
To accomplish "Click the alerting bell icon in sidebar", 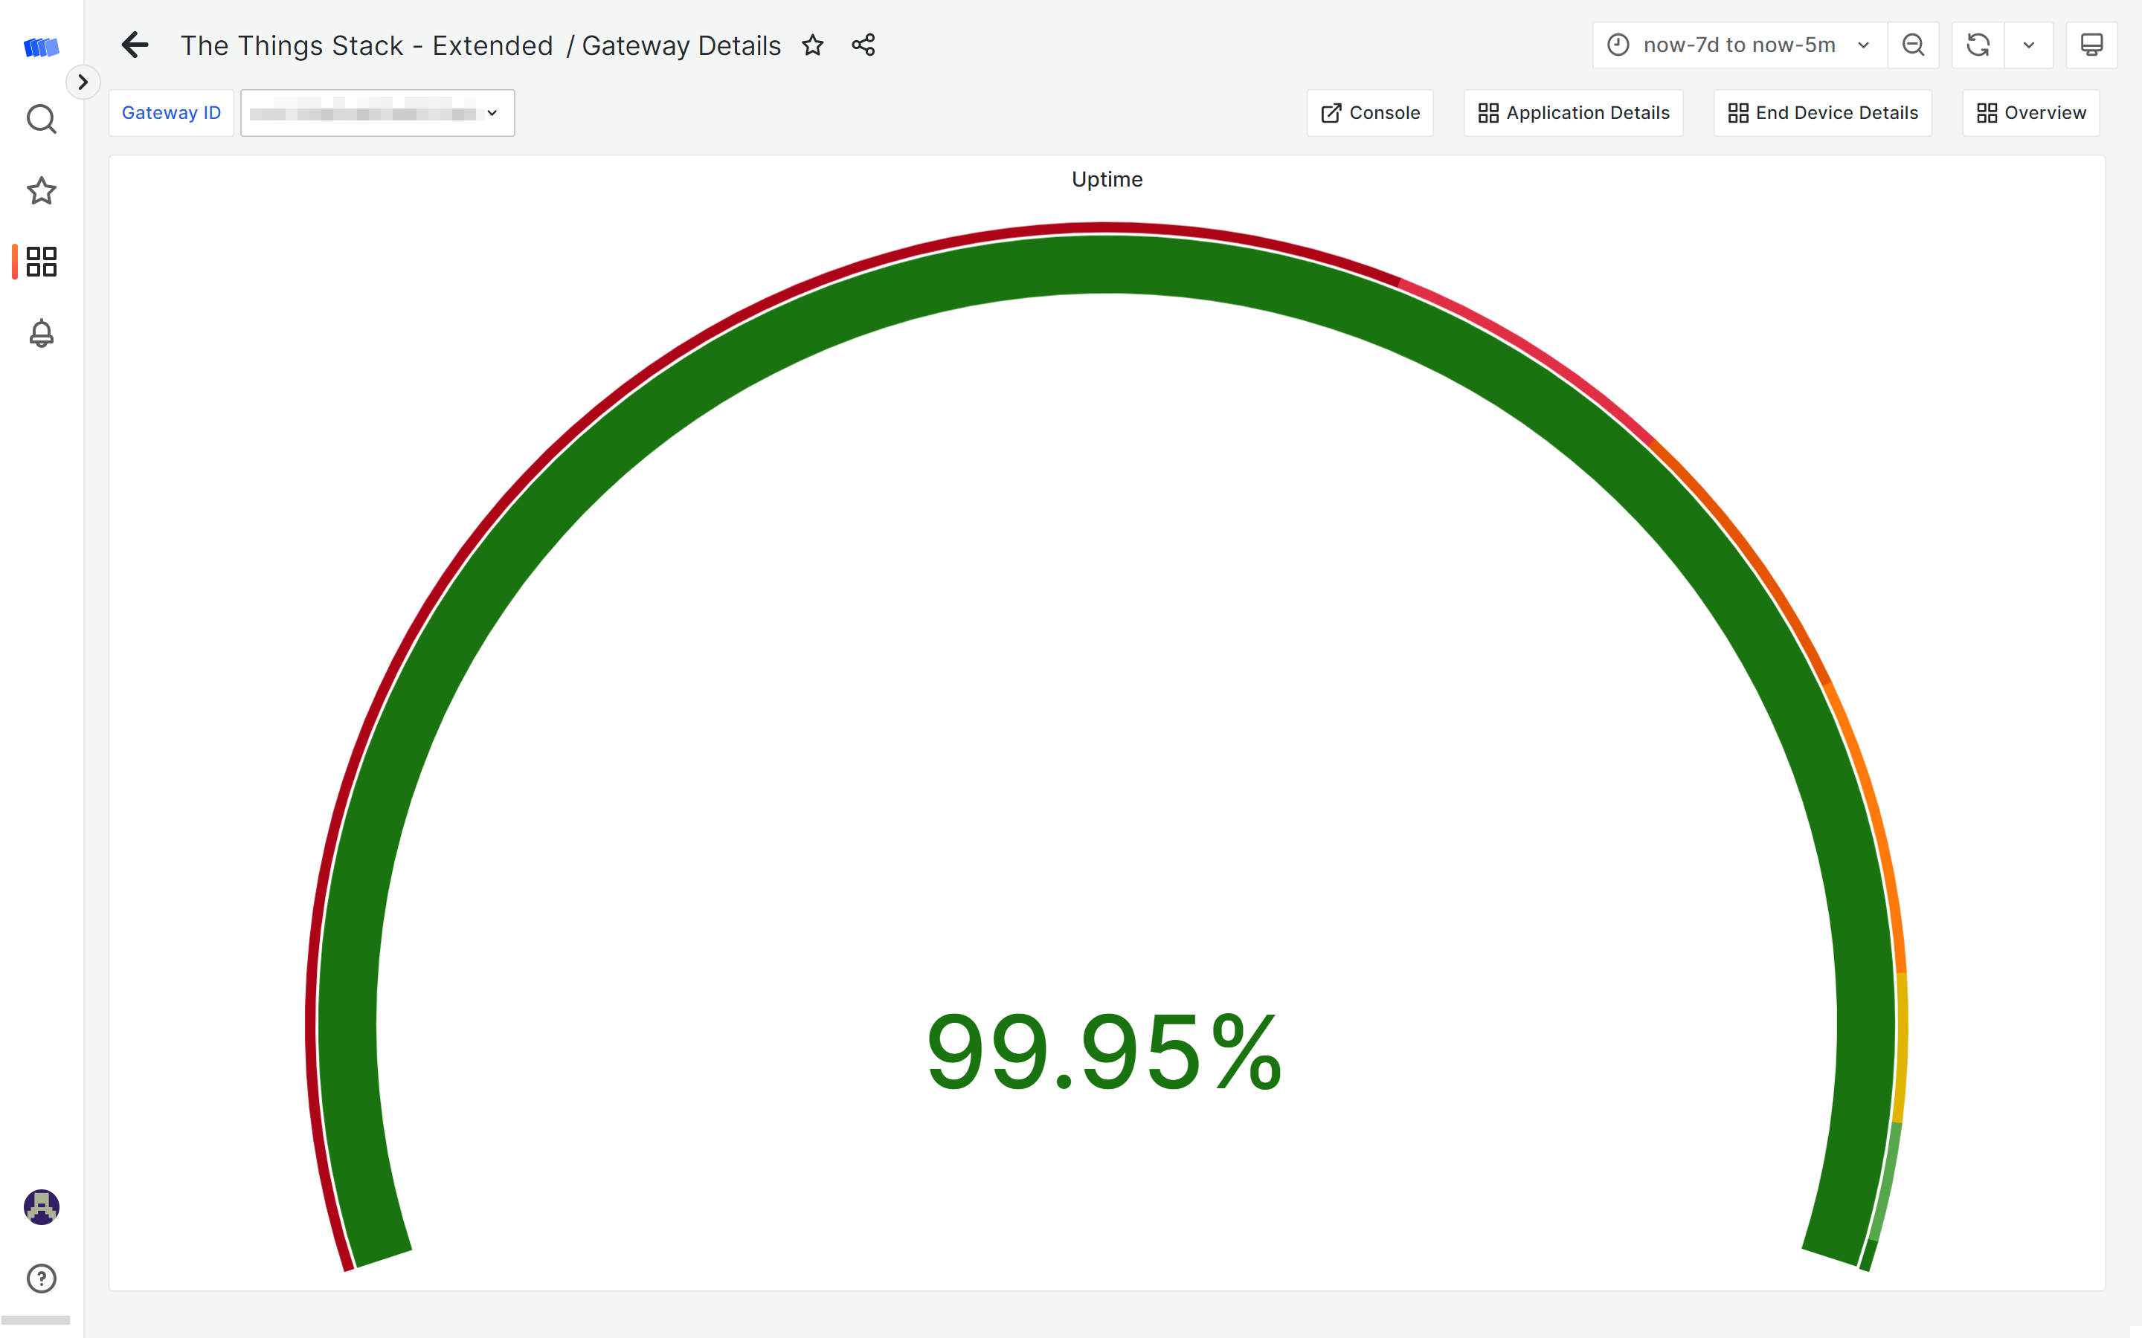I will (40, 333).
